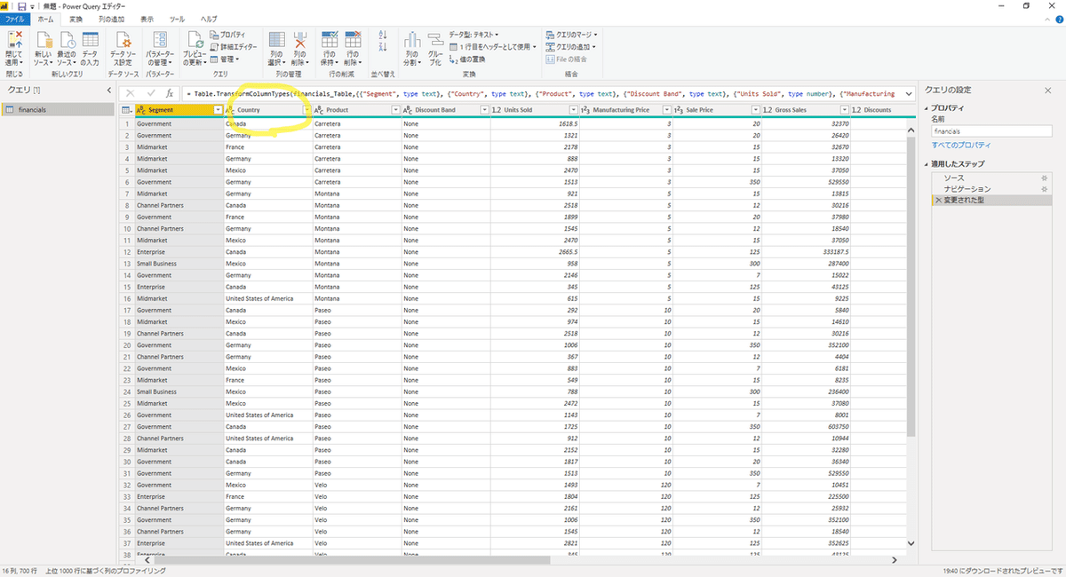Viewport: 1066px width, 577px height.
Task: Switch to the 表示 tab
Action: (x=147, y=19)
